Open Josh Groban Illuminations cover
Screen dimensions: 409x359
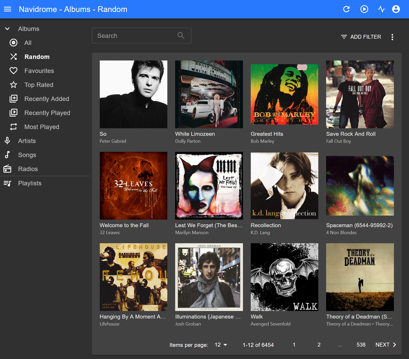coord(209,277)
